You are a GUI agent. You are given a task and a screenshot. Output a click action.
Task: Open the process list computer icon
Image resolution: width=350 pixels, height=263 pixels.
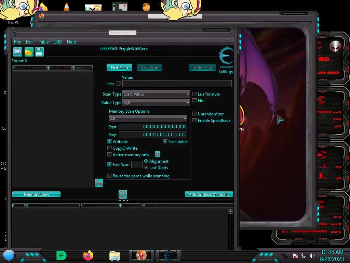pyautogui.click(x=18, y=52)
